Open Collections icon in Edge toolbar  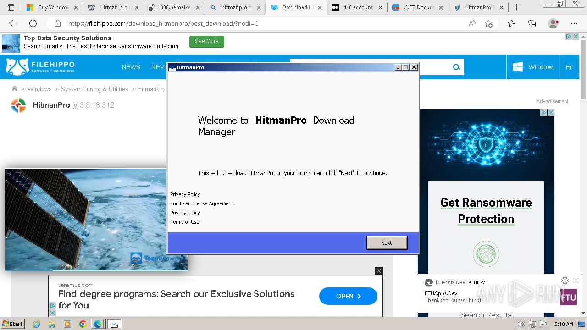532,23
